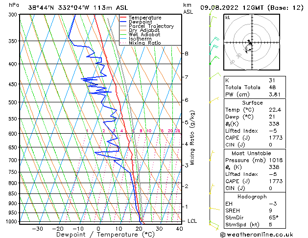Click the 400 hPa pressure label
The image size is (308, 238).
point(14,64)
